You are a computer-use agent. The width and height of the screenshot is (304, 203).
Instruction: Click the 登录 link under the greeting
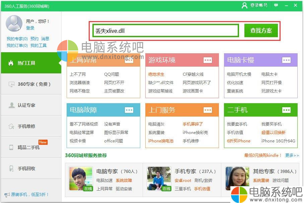[30, 28]
